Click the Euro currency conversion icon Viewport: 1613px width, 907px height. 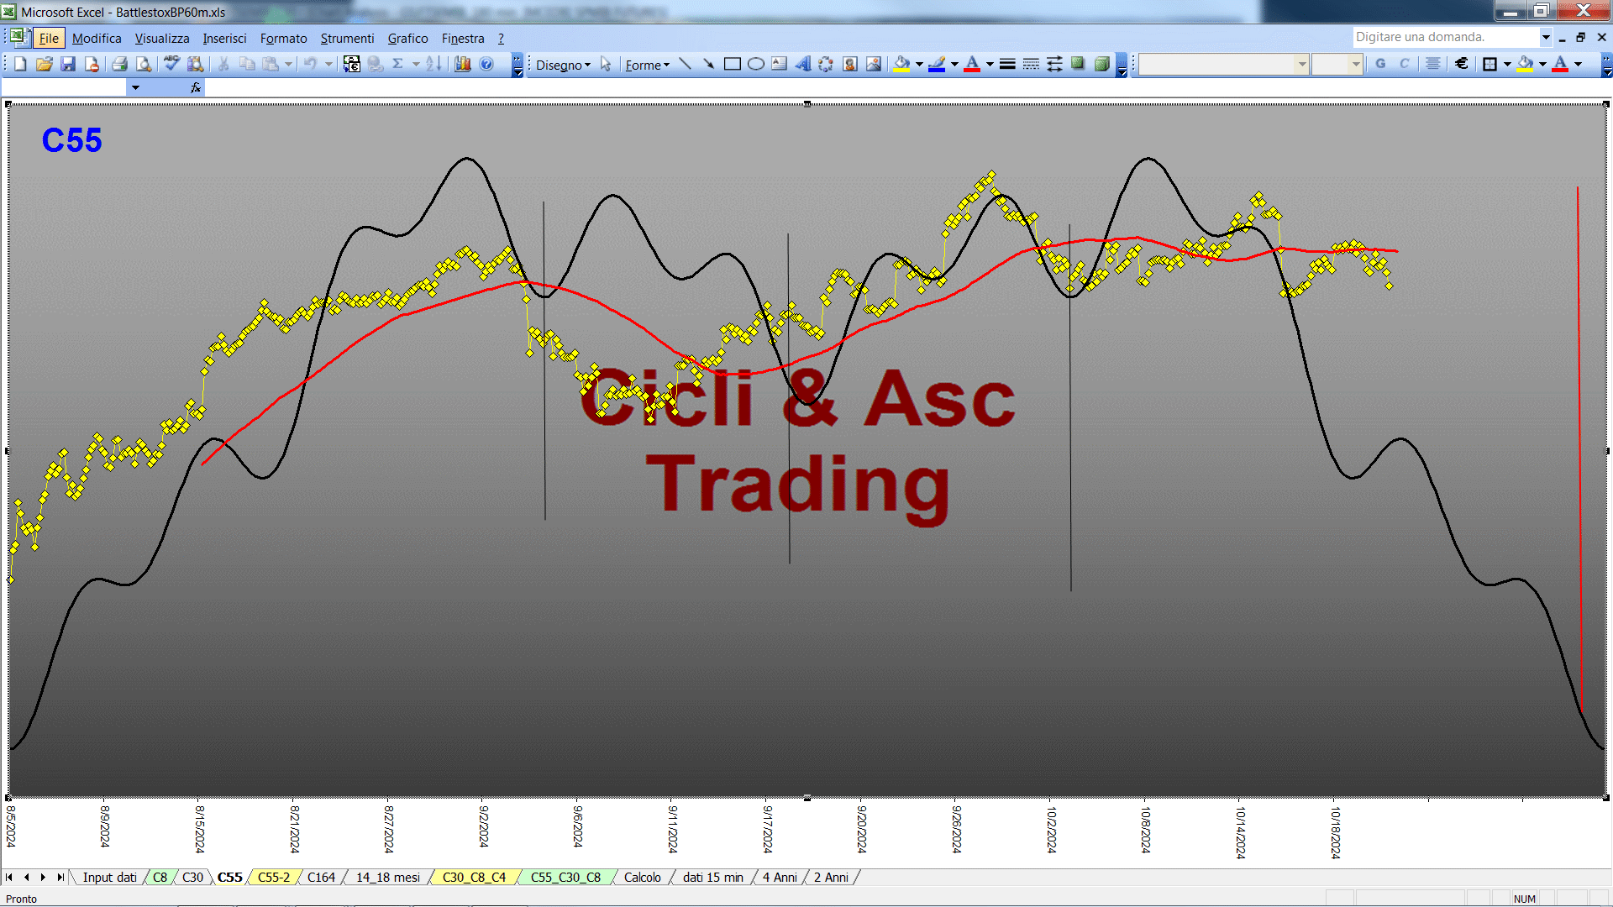[352, 64]
